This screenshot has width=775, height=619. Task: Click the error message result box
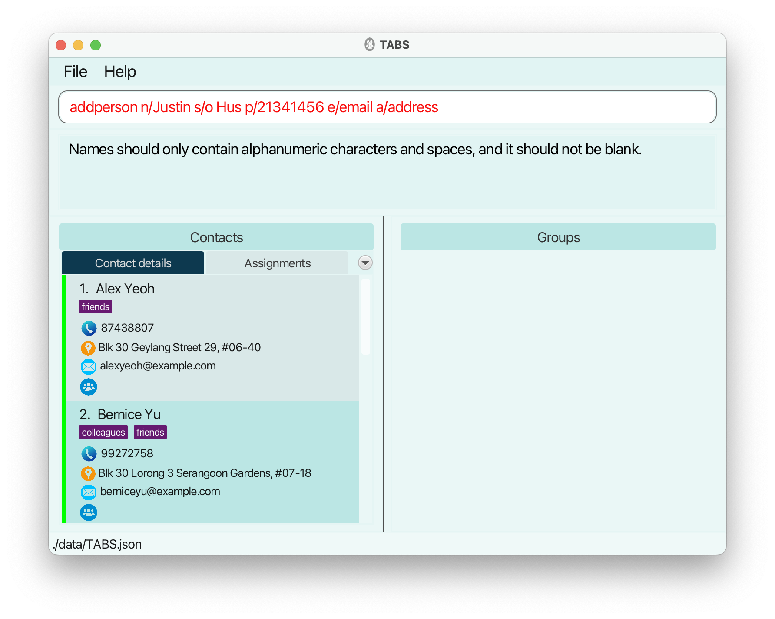click(x=387, y=172)
